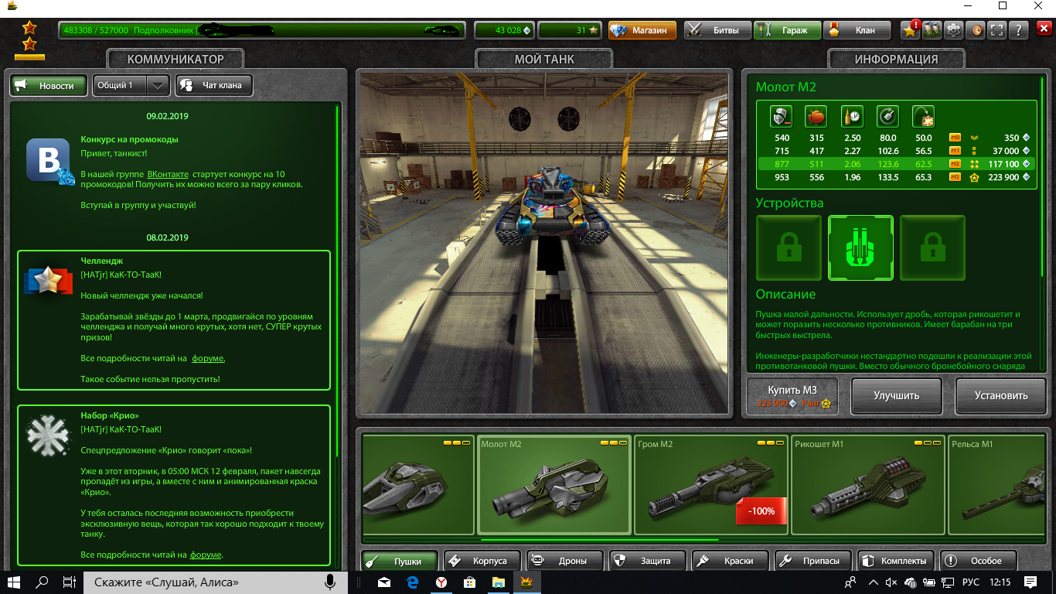
Task: Click the red close game button
Action: 1043,30
